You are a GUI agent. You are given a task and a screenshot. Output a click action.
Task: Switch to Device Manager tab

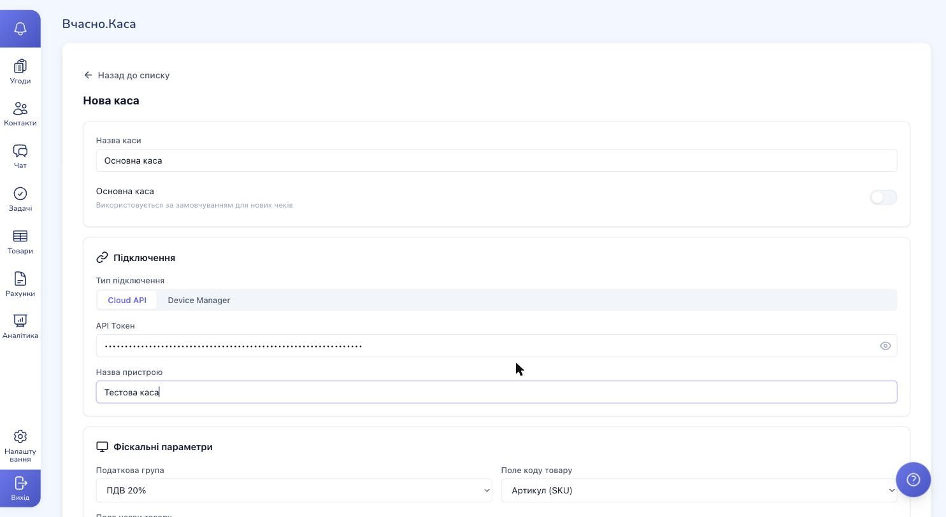[x=199, y=300]
